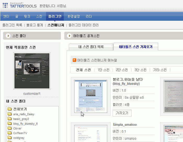The width and height of the screenshot is (183, 142).
Task: Open the 환경설정 menu
Action: point(73,16)
